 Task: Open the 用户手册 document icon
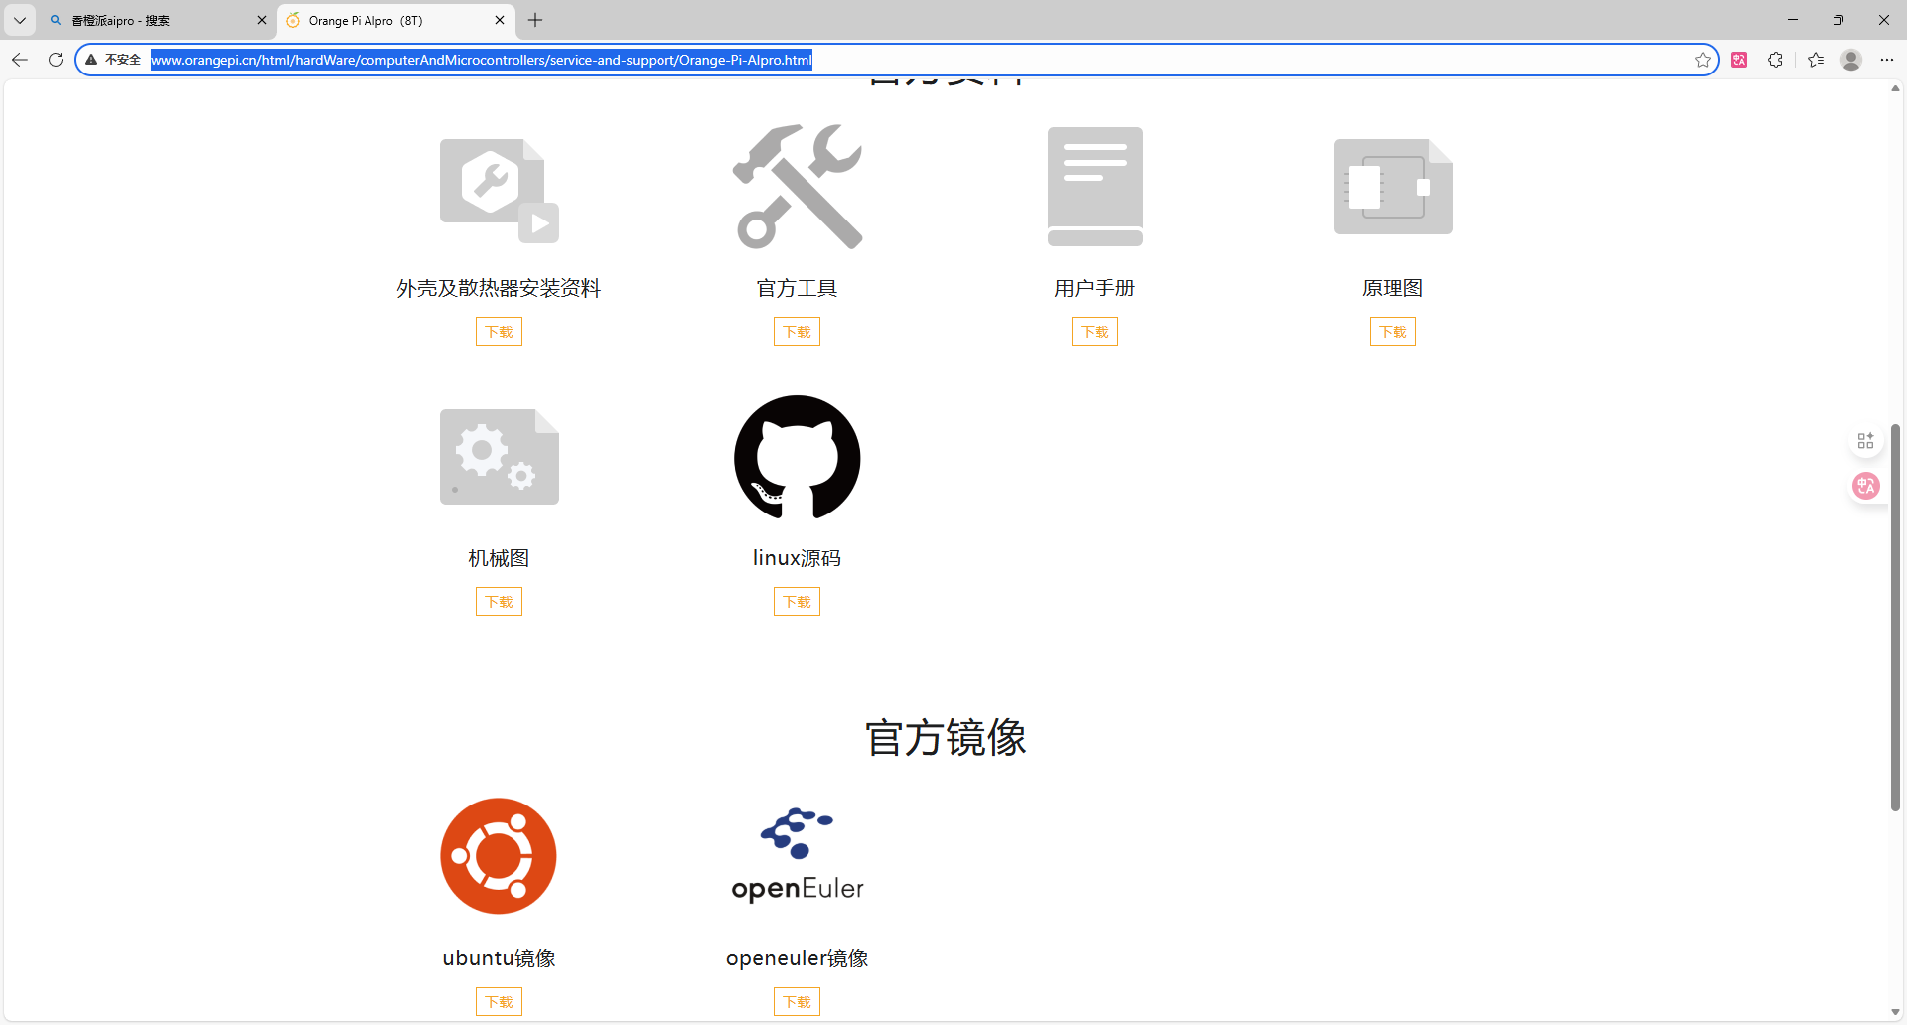1095,186
